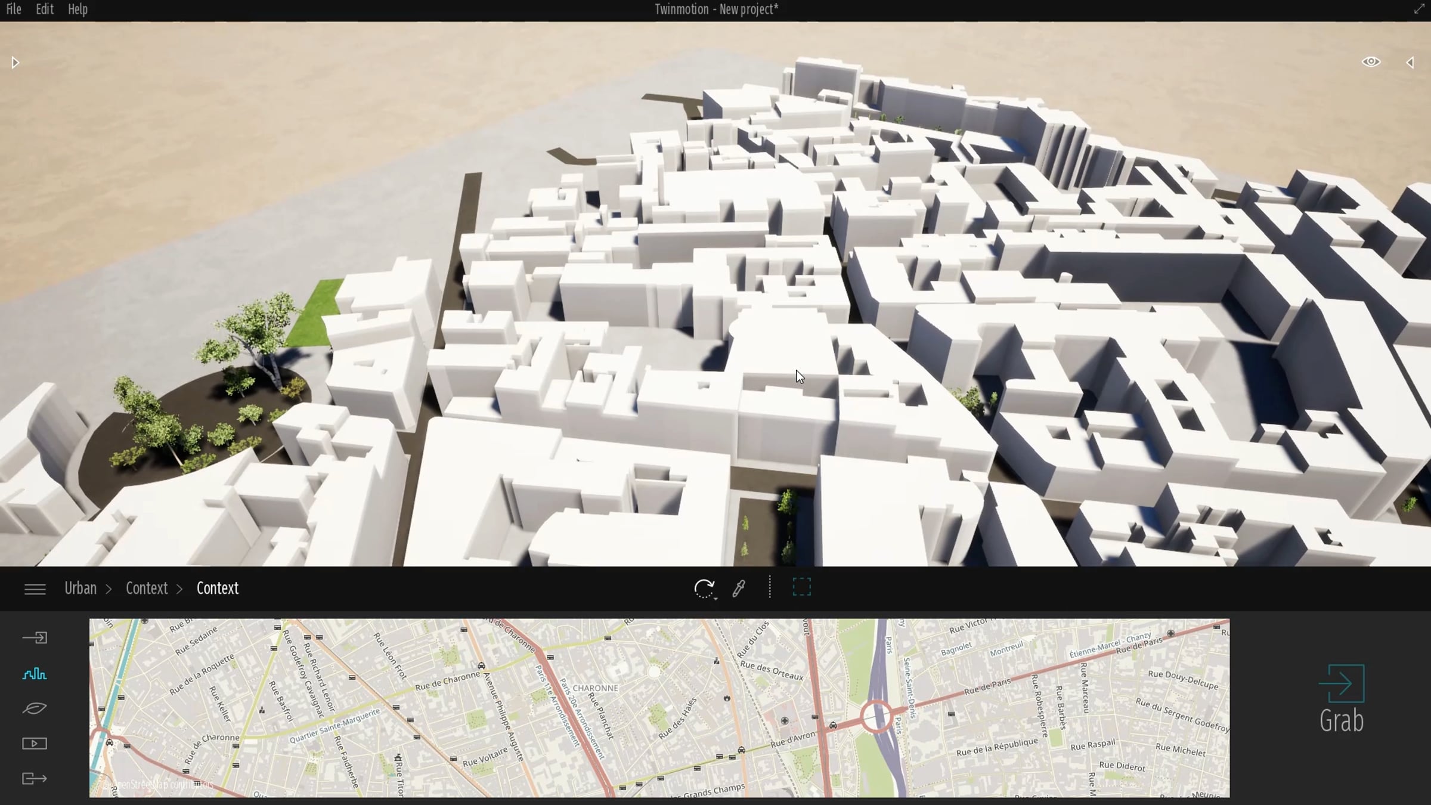
Task: Open the hamburger menu icon
Action: (35, 589)
